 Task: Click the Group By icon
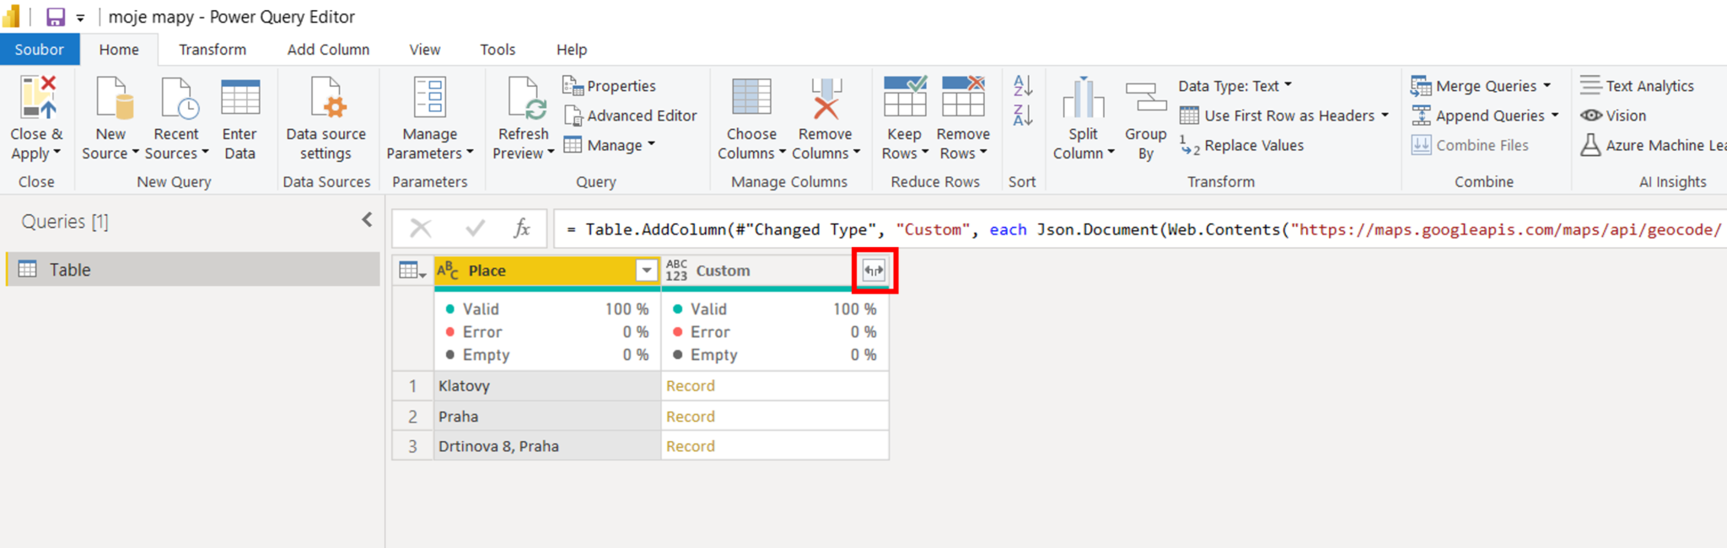click(x=1146, y=97)
